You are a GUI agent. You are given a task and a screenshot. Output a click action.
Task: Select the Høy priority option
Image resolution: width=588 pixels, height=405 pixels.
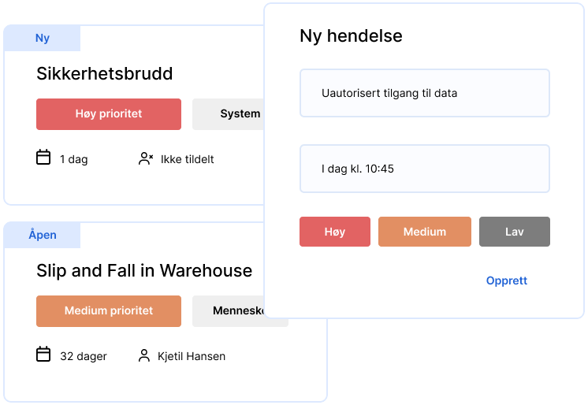pyautogui.click(x=334, y=232)
